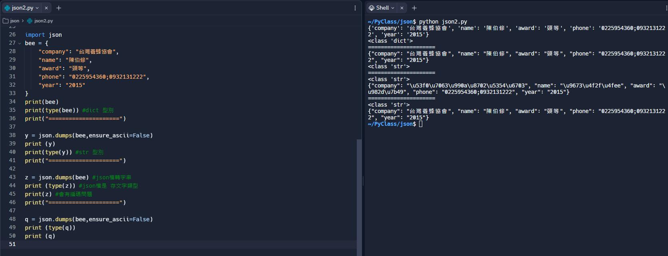
Task: Click the "company" key on line 28
Action: pyautogui.click(x=54, y=52)
